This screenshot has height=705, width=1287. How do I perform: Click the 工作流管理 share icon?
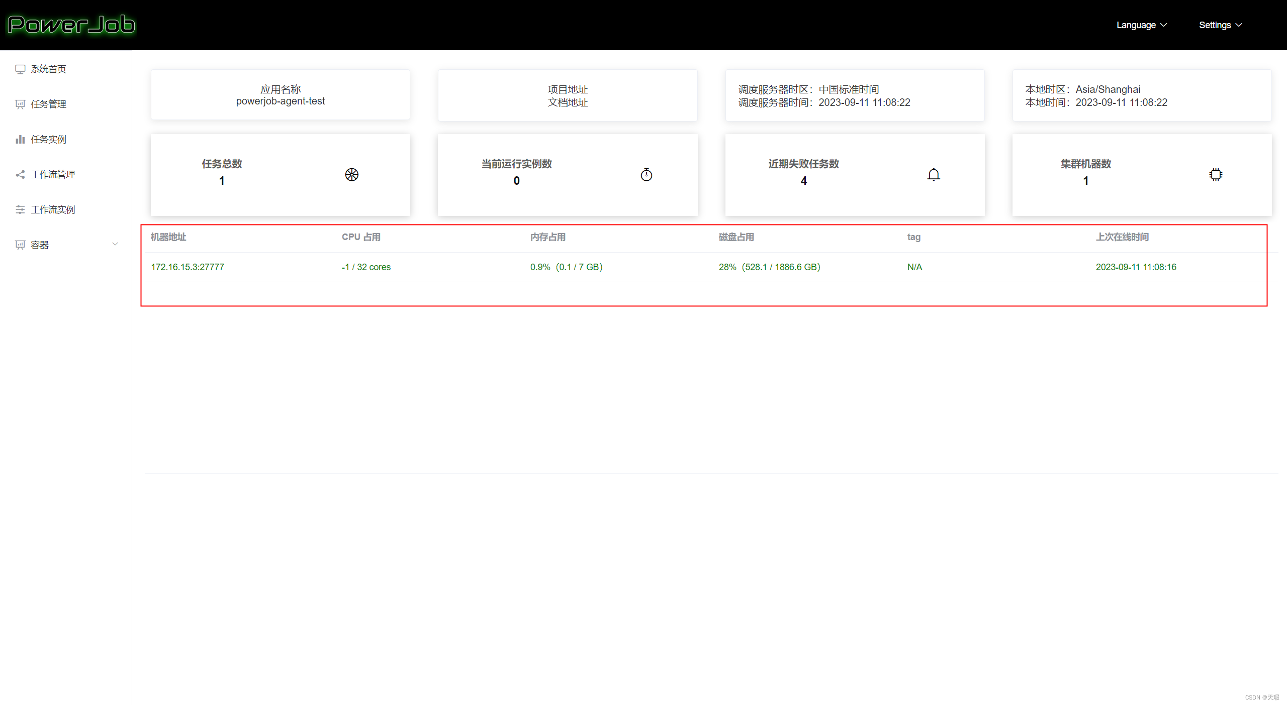click(x=20, y=175)
